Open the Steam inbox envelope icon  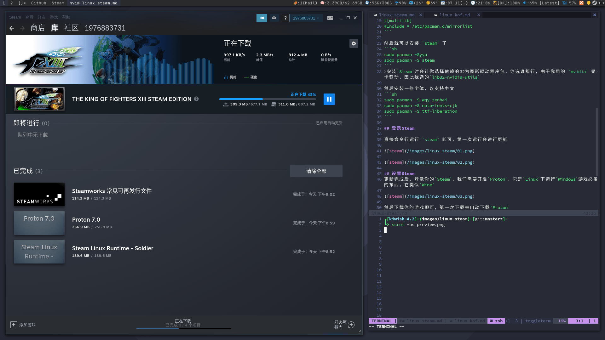pyautogui.click(x=274, y=18)
